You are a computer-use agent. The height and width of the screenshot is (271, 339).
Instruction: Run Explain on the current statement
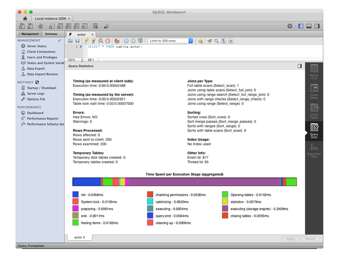pos(100,41)
